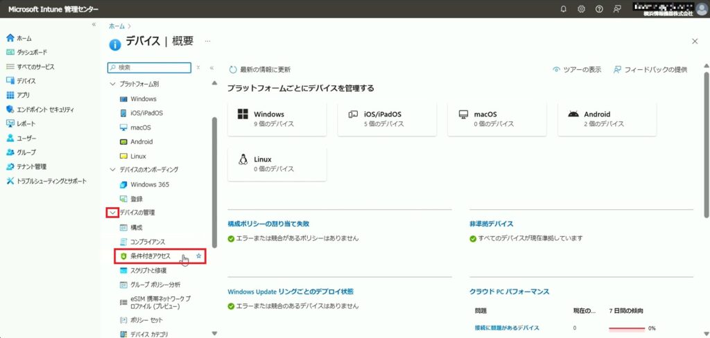Collapse the プラットフォーム別 section

point(113,84)
